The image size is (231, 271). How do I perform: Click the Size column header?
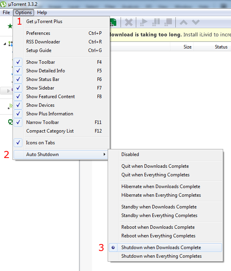(182, 47)
